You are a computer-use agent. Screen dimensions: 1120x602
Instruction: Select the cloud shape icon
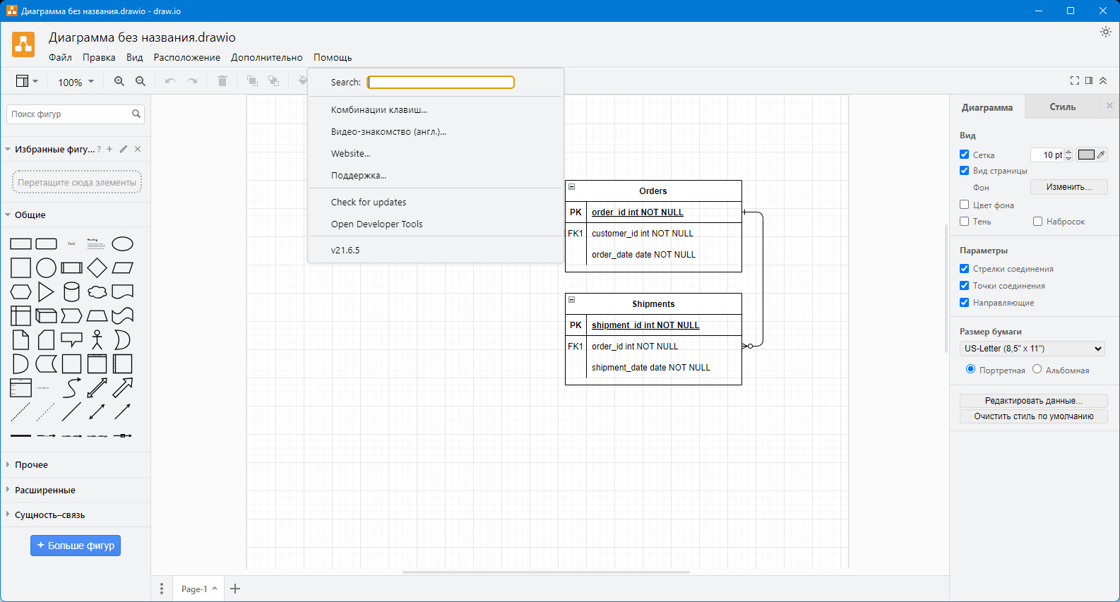[97, 291]
